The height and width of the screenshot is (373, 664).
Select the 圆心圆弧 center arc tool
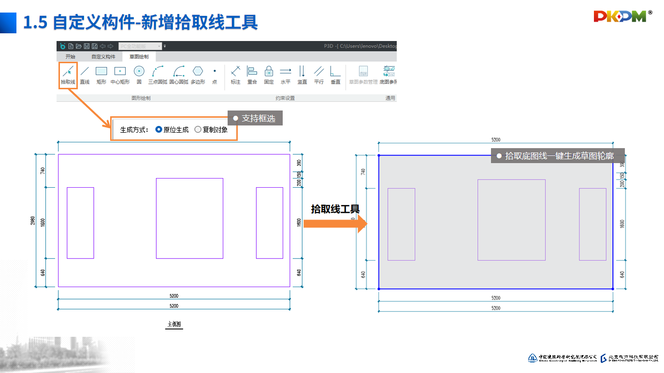(179, 75)
